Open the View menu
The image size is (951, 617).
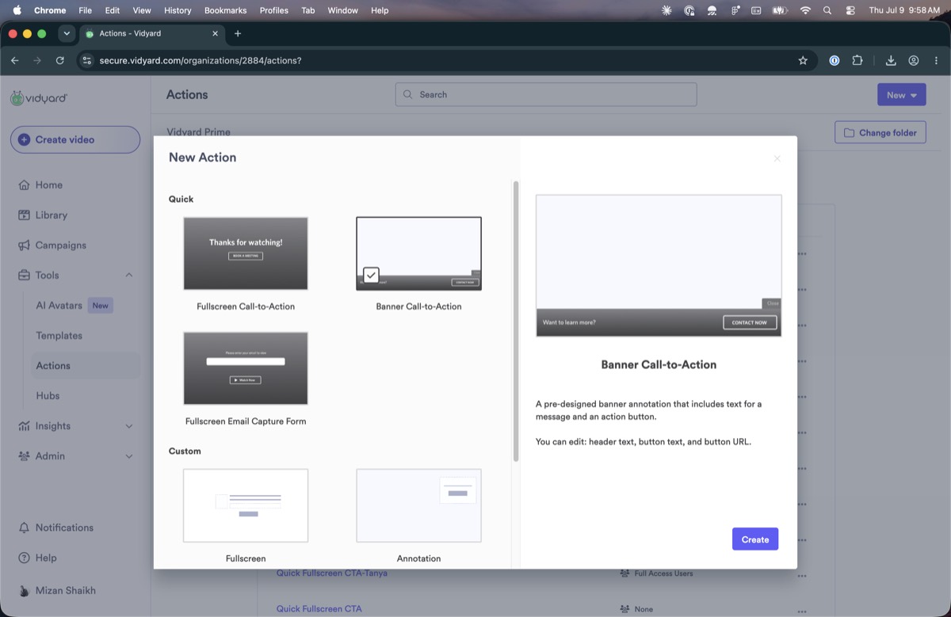(x=142, y=10)
